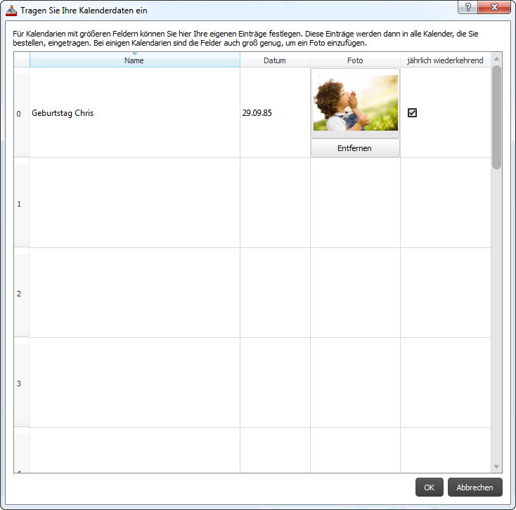Select row header 3
Screen dimensions: 516x510
tap(21, 383)
